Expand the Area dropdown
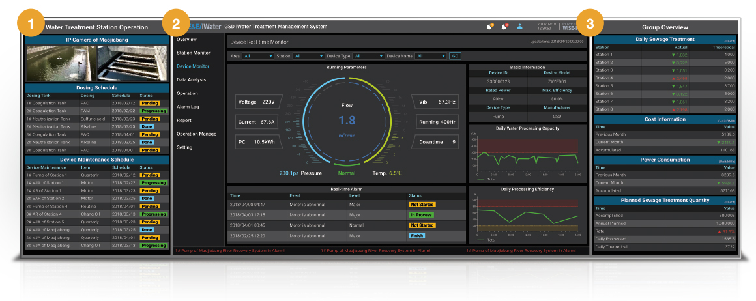 coord(258,56)
